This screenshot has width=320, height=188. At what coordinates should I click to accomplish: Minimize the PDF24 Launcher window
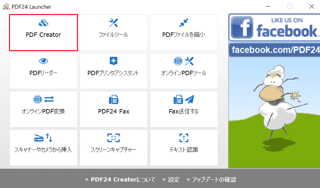[268, 7]
